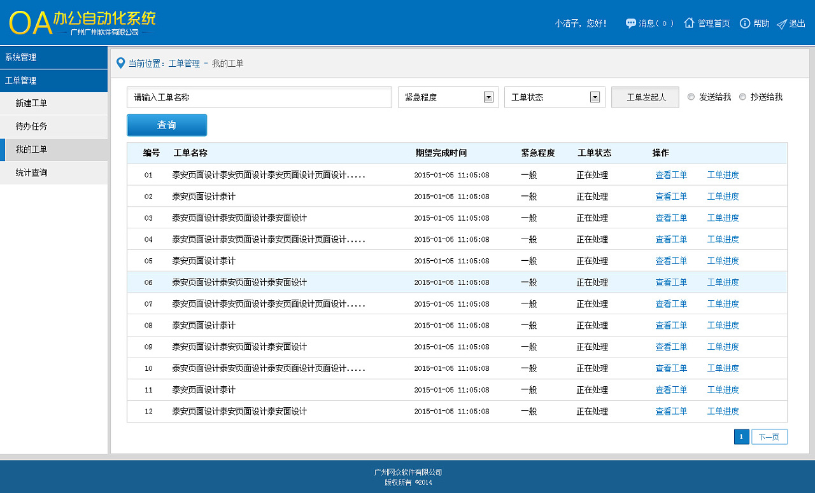The height and width of the screenshot is (493, 815).
Task: Open 帮助 via the info icon
Action: point(744,23)
